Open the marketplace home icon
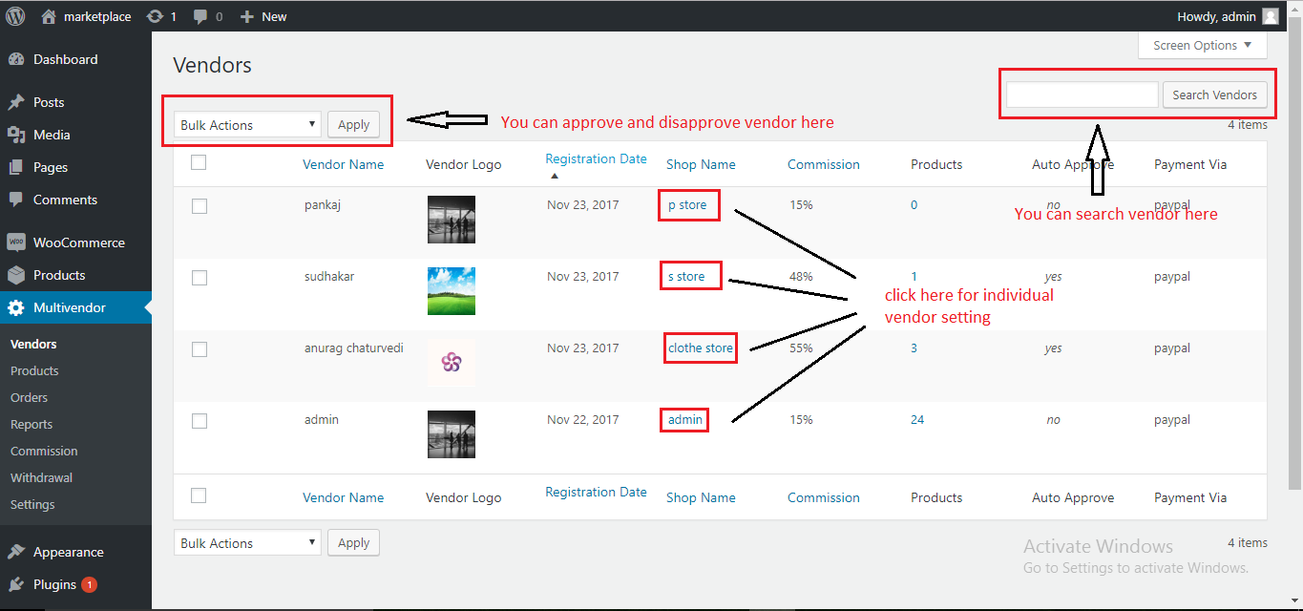1303x611 pixels. coord(49,16)
